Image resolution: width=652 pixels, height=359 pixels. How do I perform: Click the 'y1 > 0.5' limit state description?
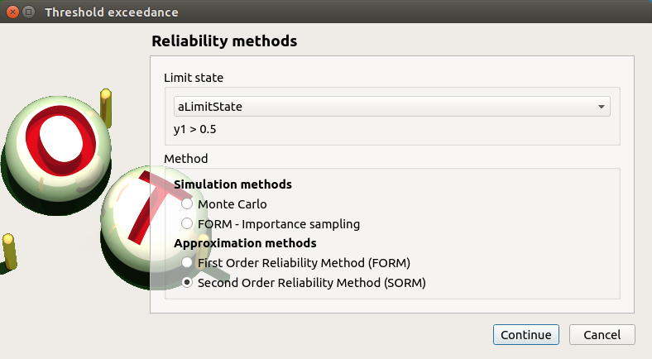(195, 130)
